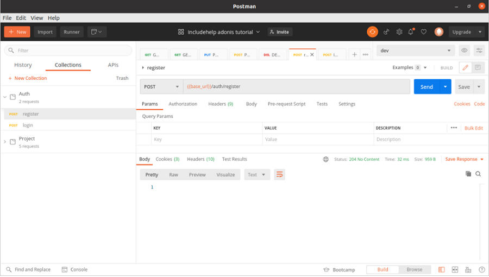Open the Send button dropdown arrow

coord(446,86)
